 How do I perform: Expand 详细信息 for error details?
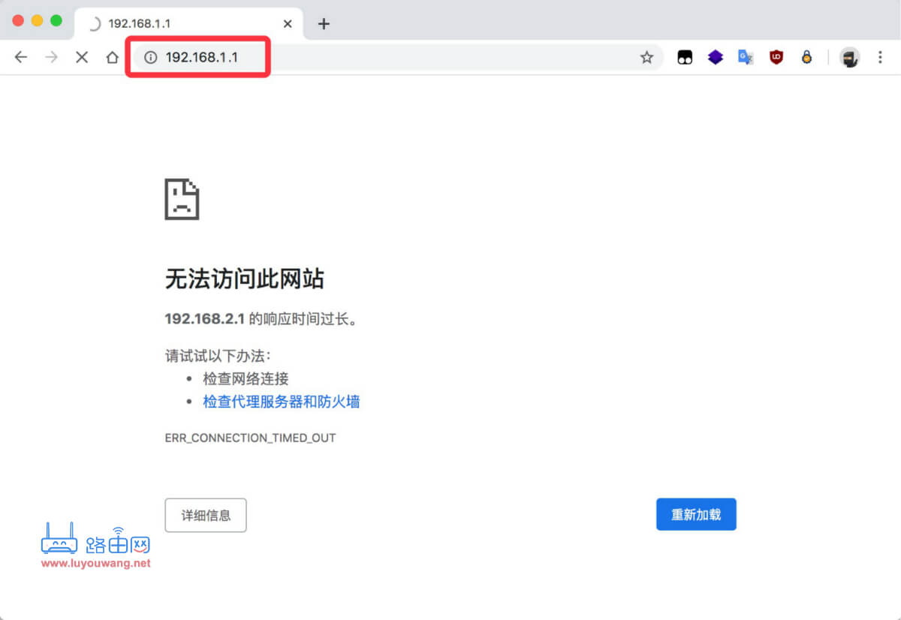point(205,515)
